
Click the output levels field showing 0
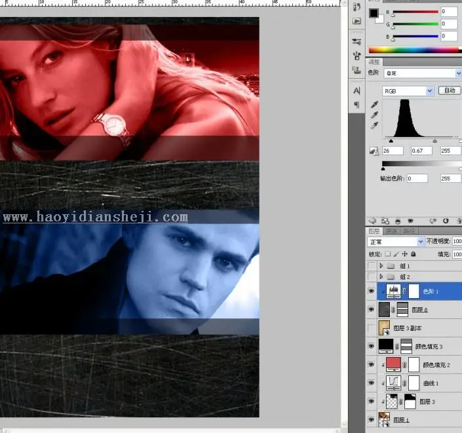tap(417, 178)
